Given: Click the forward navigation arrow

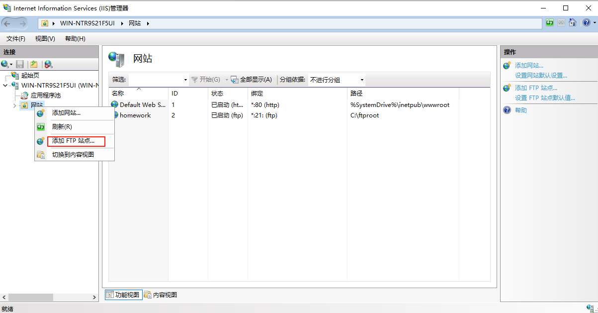Looking at the screenshot, I should coord(23,23).
